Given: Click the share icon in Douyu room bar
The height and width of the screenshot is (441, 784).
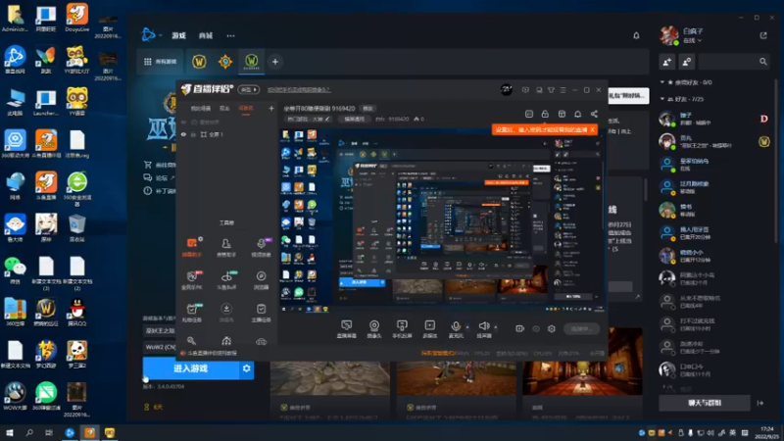Looking at the screenshot, I should coord(594,114).
